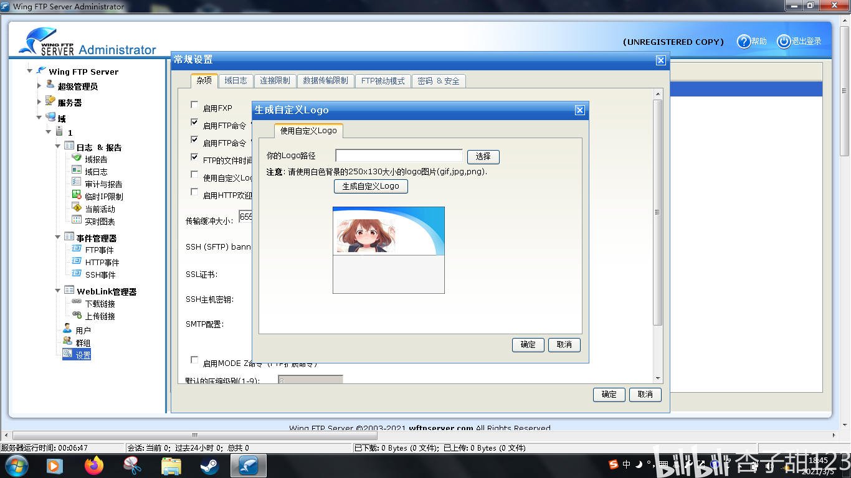
Task: Confirm with 确定 in the 生成自定义Logo dialog
Action: point(528,344)
